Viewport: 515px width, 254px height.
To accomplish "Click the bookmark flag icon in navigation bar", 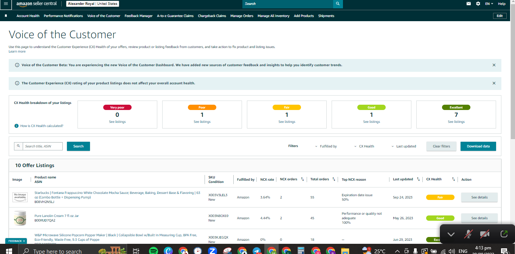I will click(6, 16).
